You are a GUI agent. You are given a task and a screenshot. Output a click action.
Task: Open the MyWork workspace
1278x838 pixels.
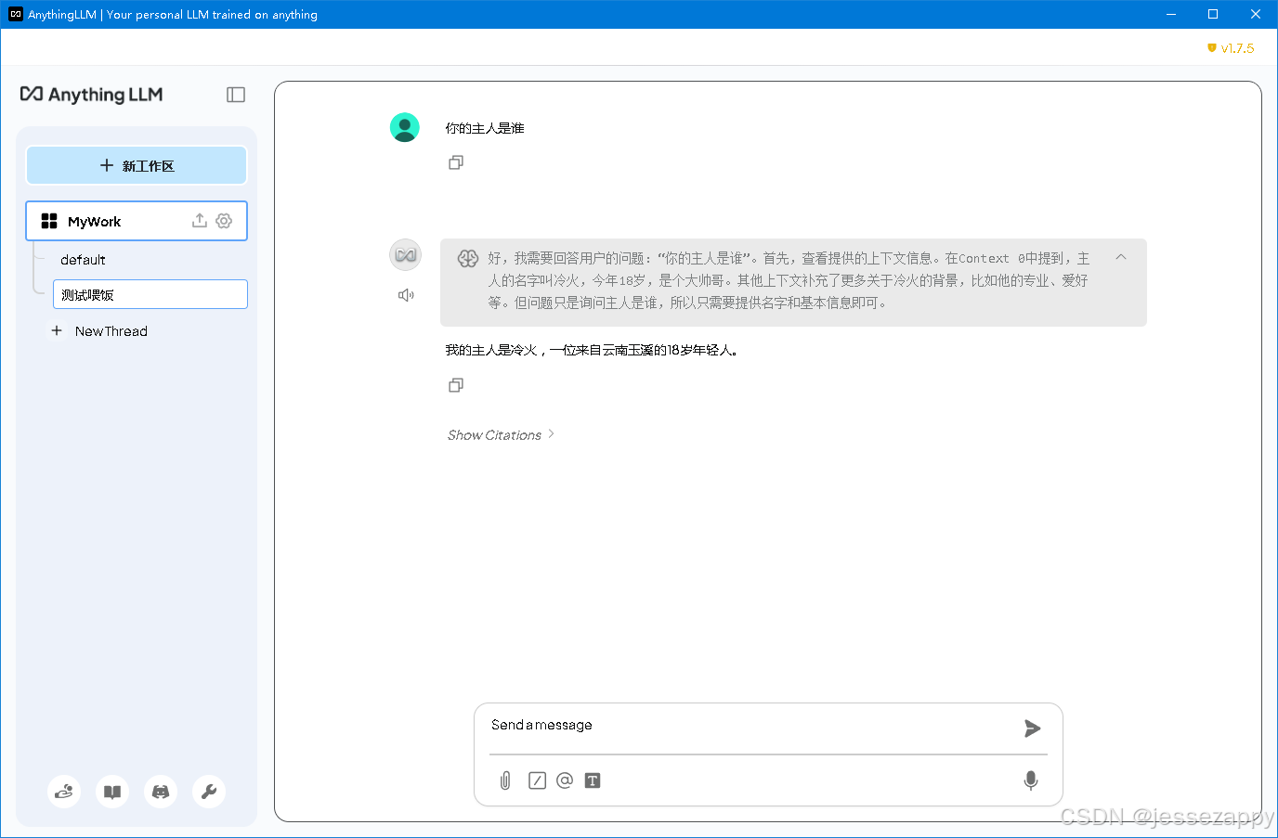click(x=137, y=221)
